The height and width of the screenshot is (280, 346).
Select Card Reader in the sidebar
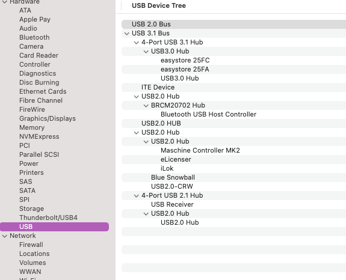(x=39, y=55)
